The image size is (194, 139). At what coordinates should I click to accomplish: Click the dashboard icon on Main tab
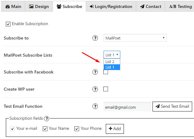(8, 6)
